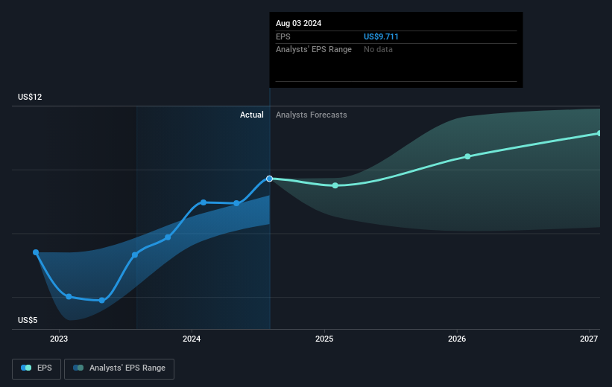Click the 'Actual' label

click(252, 115)
